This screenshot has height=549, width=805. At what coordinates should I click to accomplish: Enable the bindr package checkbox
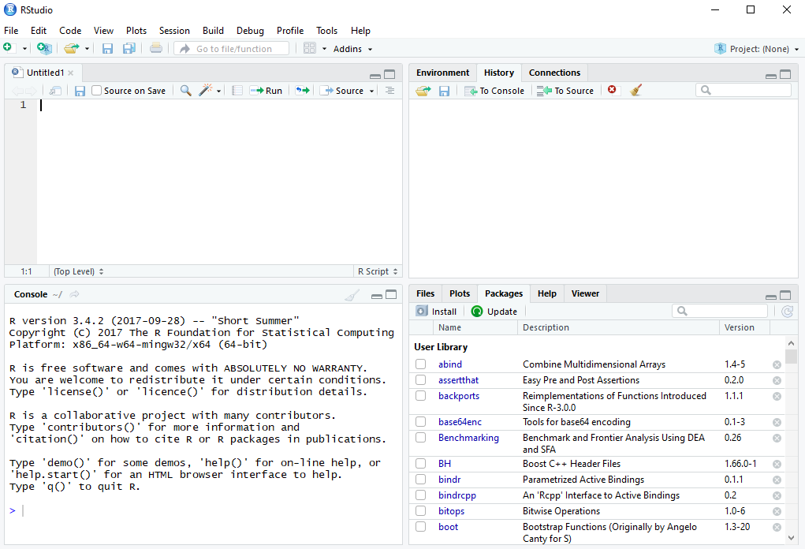pyautogui.click(x=421, y=479)
